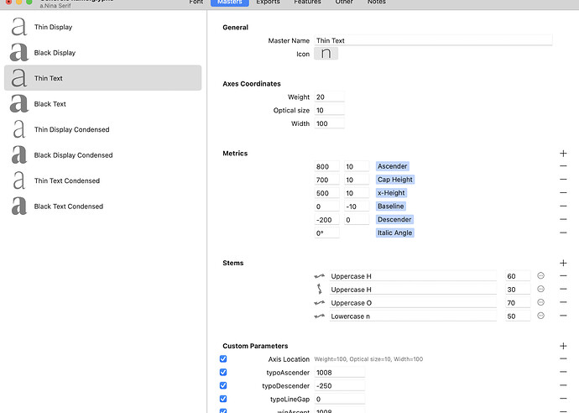Remove the typoLineGap parameter
The image size is (579, 413).
563,399
